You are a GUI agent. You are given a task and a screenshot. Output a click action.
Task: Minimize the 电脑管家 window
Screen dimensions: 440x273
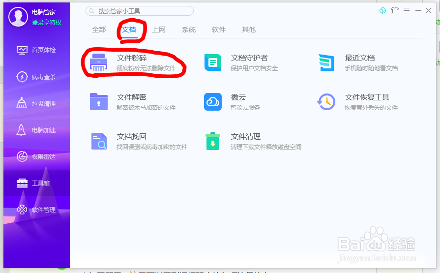coord(418,11)
